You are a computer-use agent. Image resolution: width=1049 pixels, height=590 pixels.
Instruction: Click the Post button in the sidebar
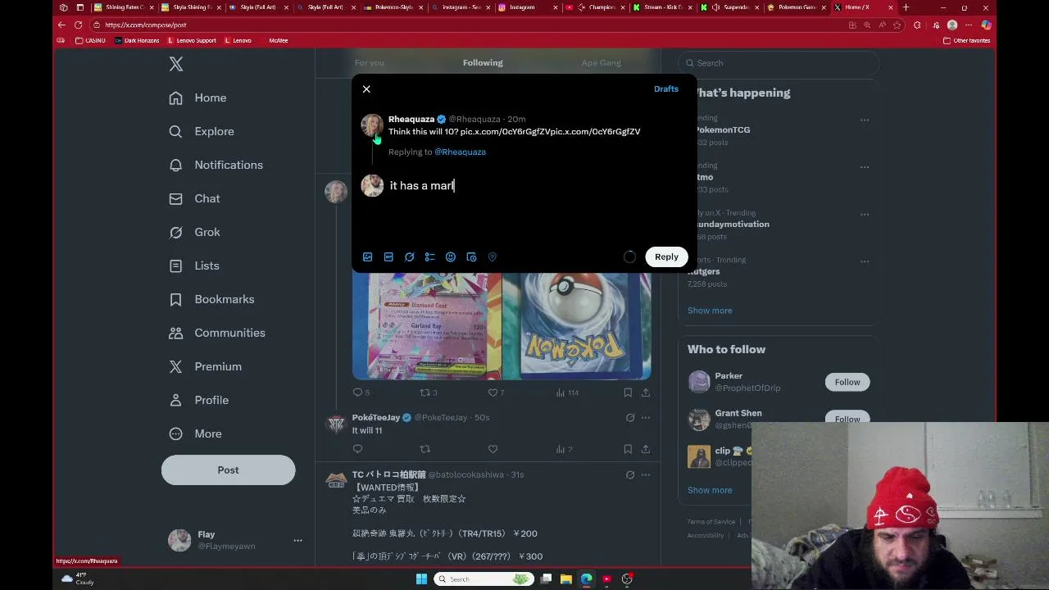[228, 470]
